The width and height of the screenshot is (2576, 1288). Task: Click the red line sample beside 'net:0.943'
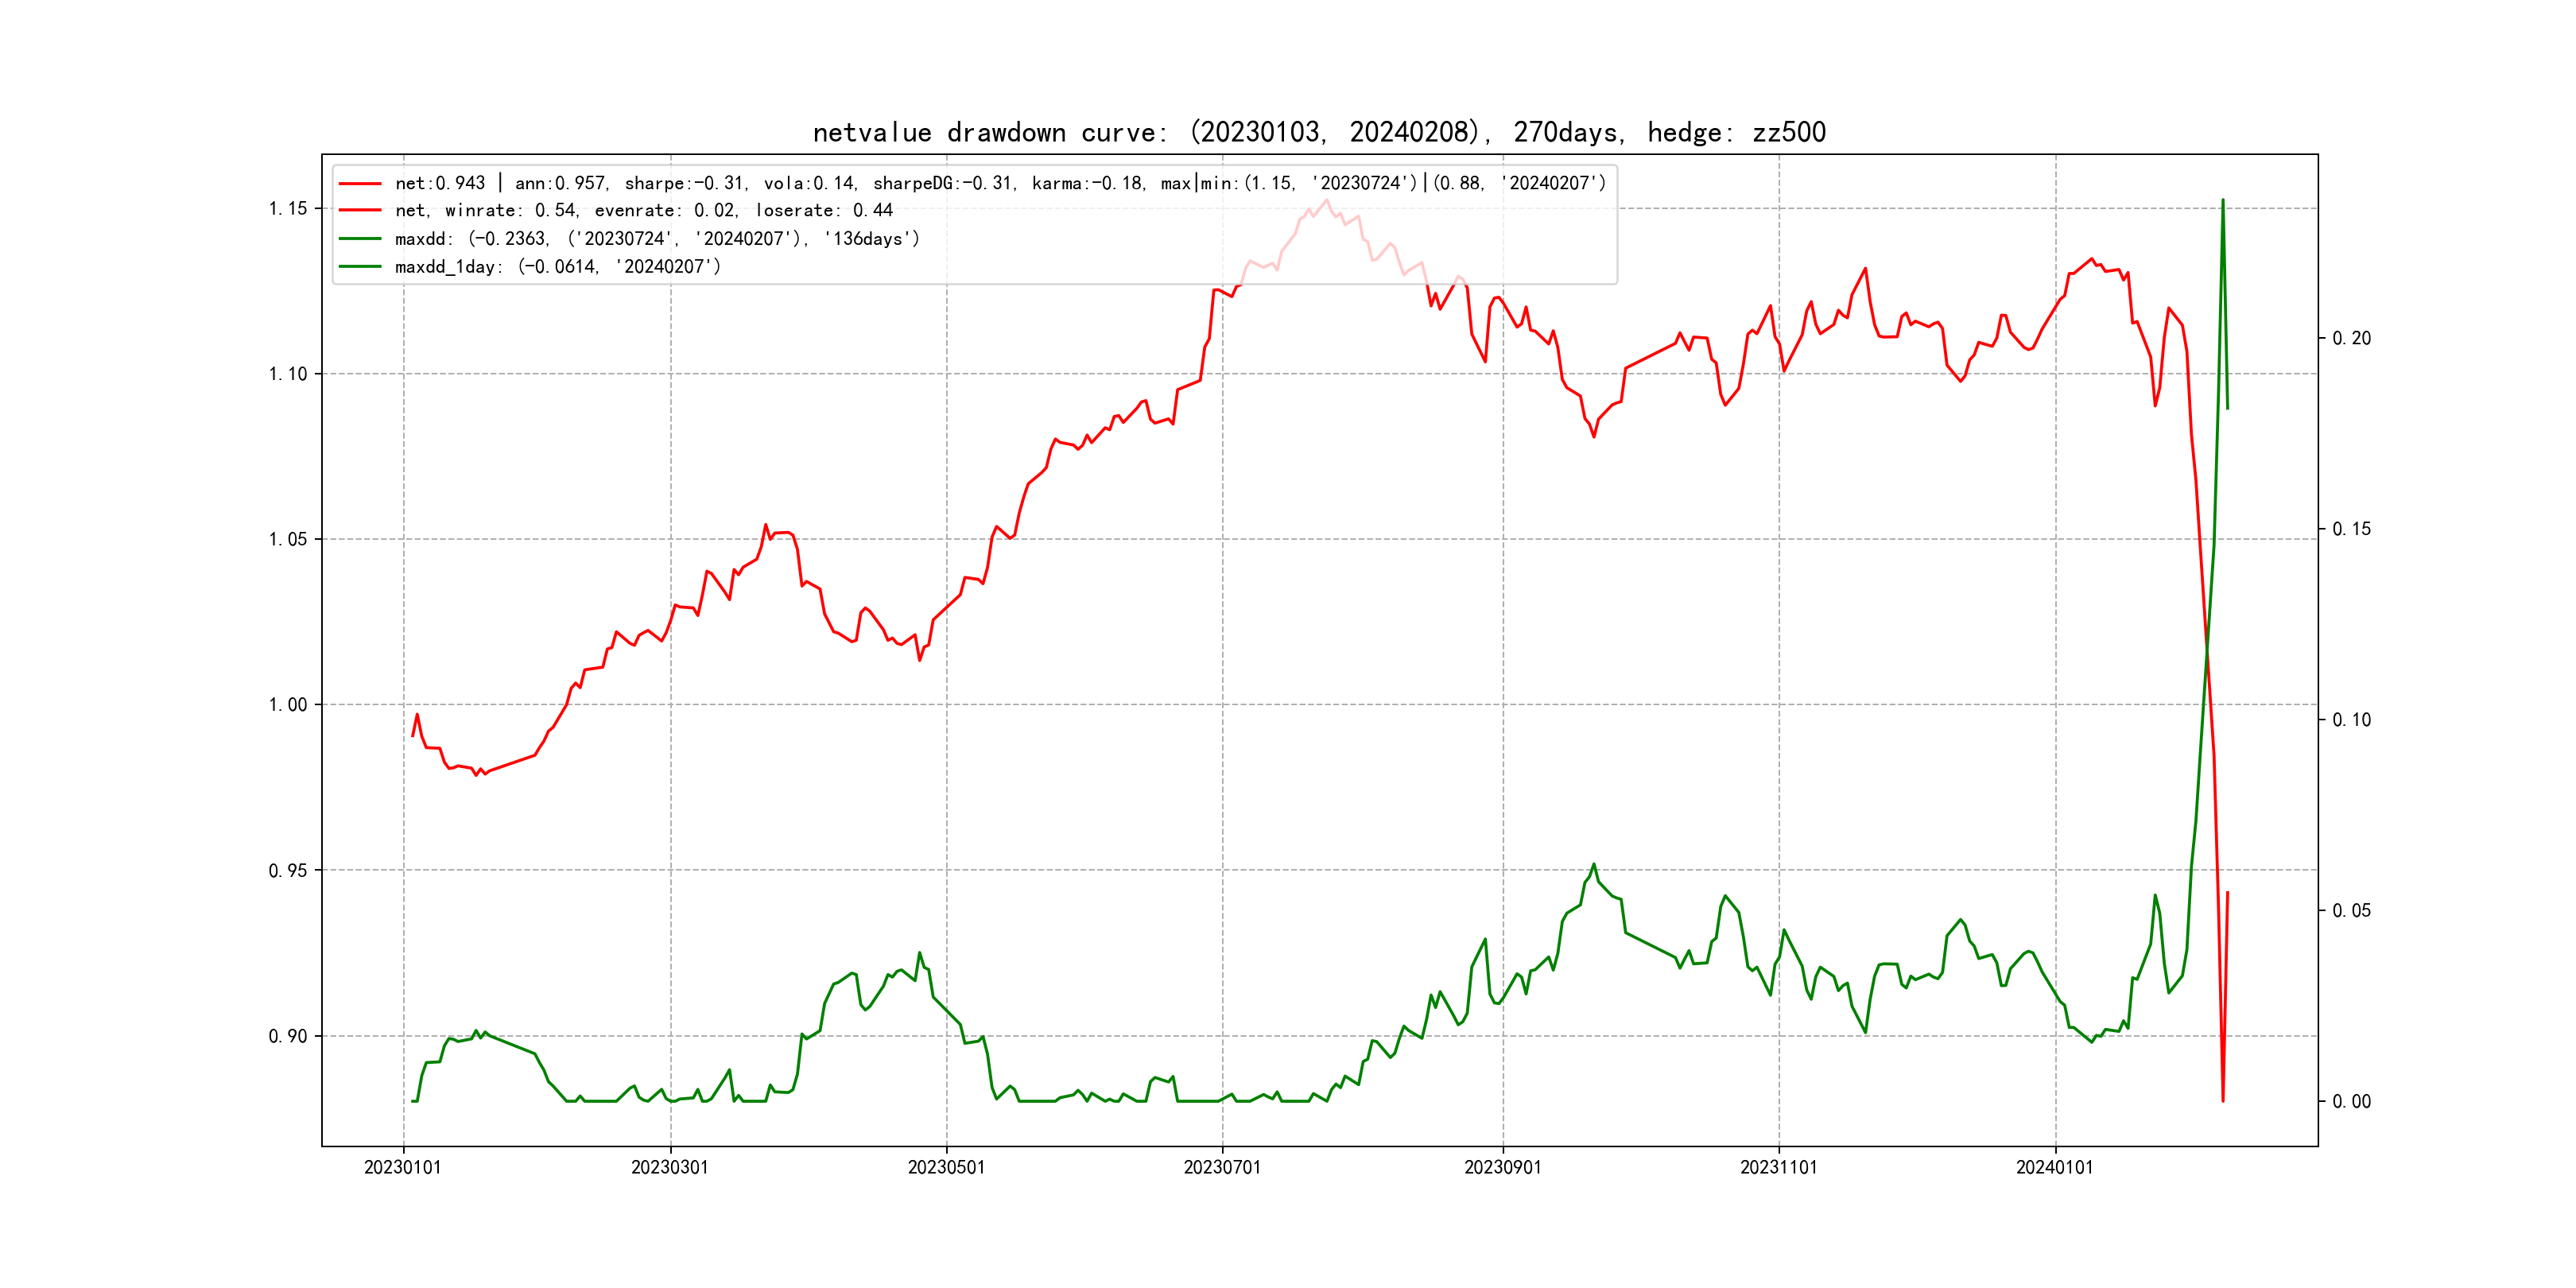(x=360, y=184)
